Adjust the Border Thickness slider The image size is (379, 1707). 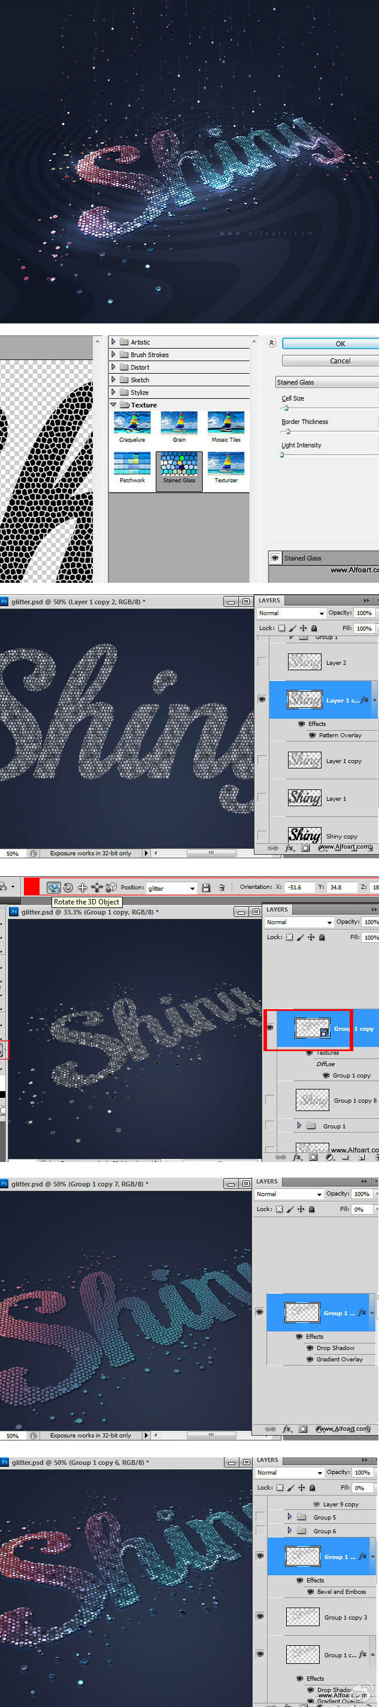click(287, 431)
